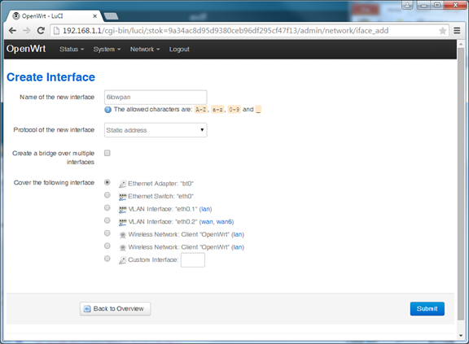Open the Chrome hamburger menu
The image size is (469, 344).
pyautogui.click(x=457, y=30)
